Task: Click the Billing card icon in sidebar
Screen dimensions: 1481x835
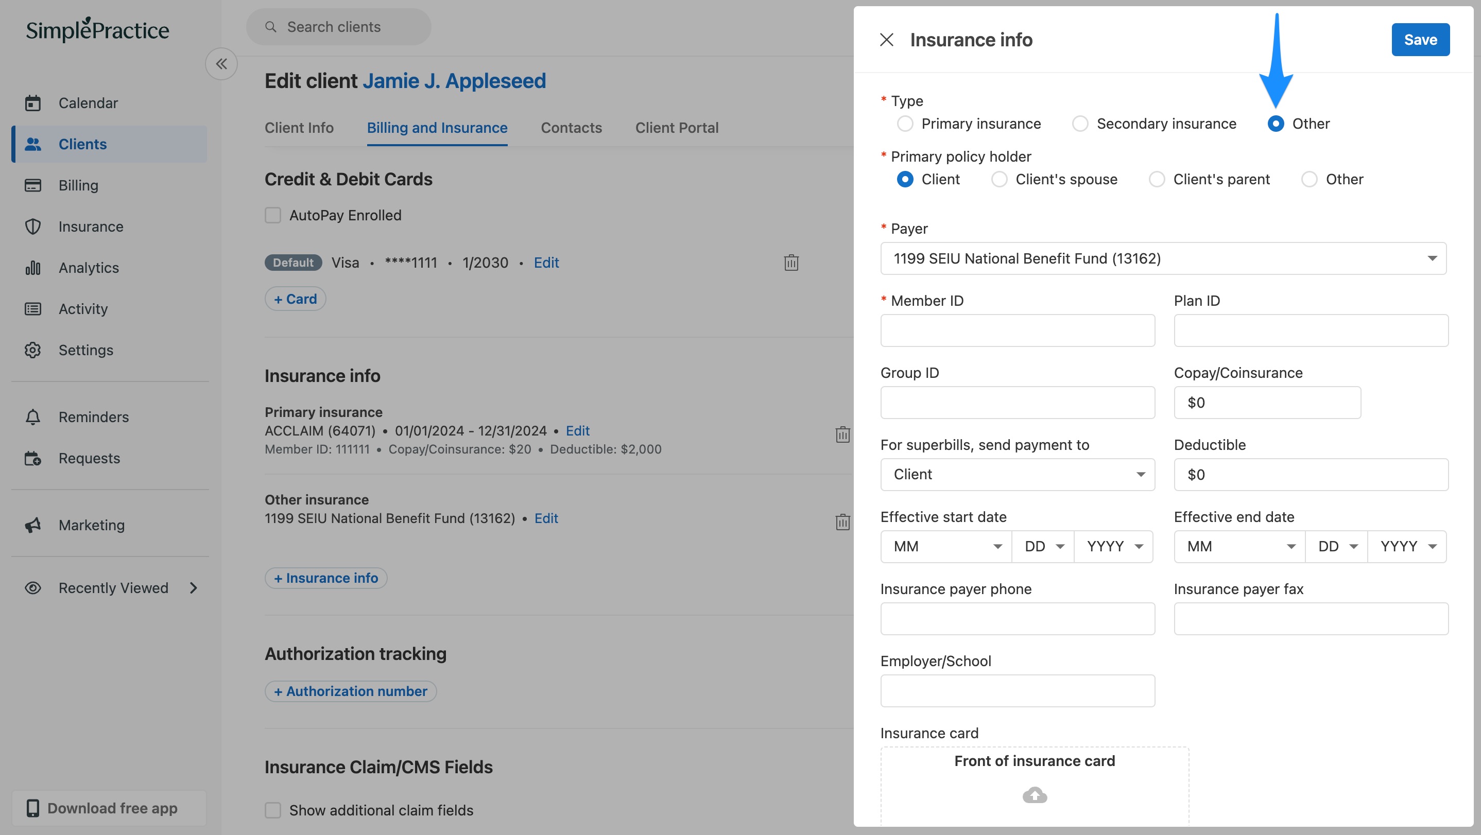Action: coord(33,185)
